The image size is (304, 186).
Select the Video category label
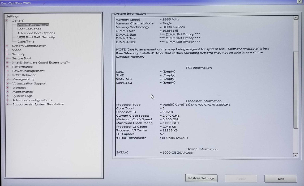coord(17,50)
